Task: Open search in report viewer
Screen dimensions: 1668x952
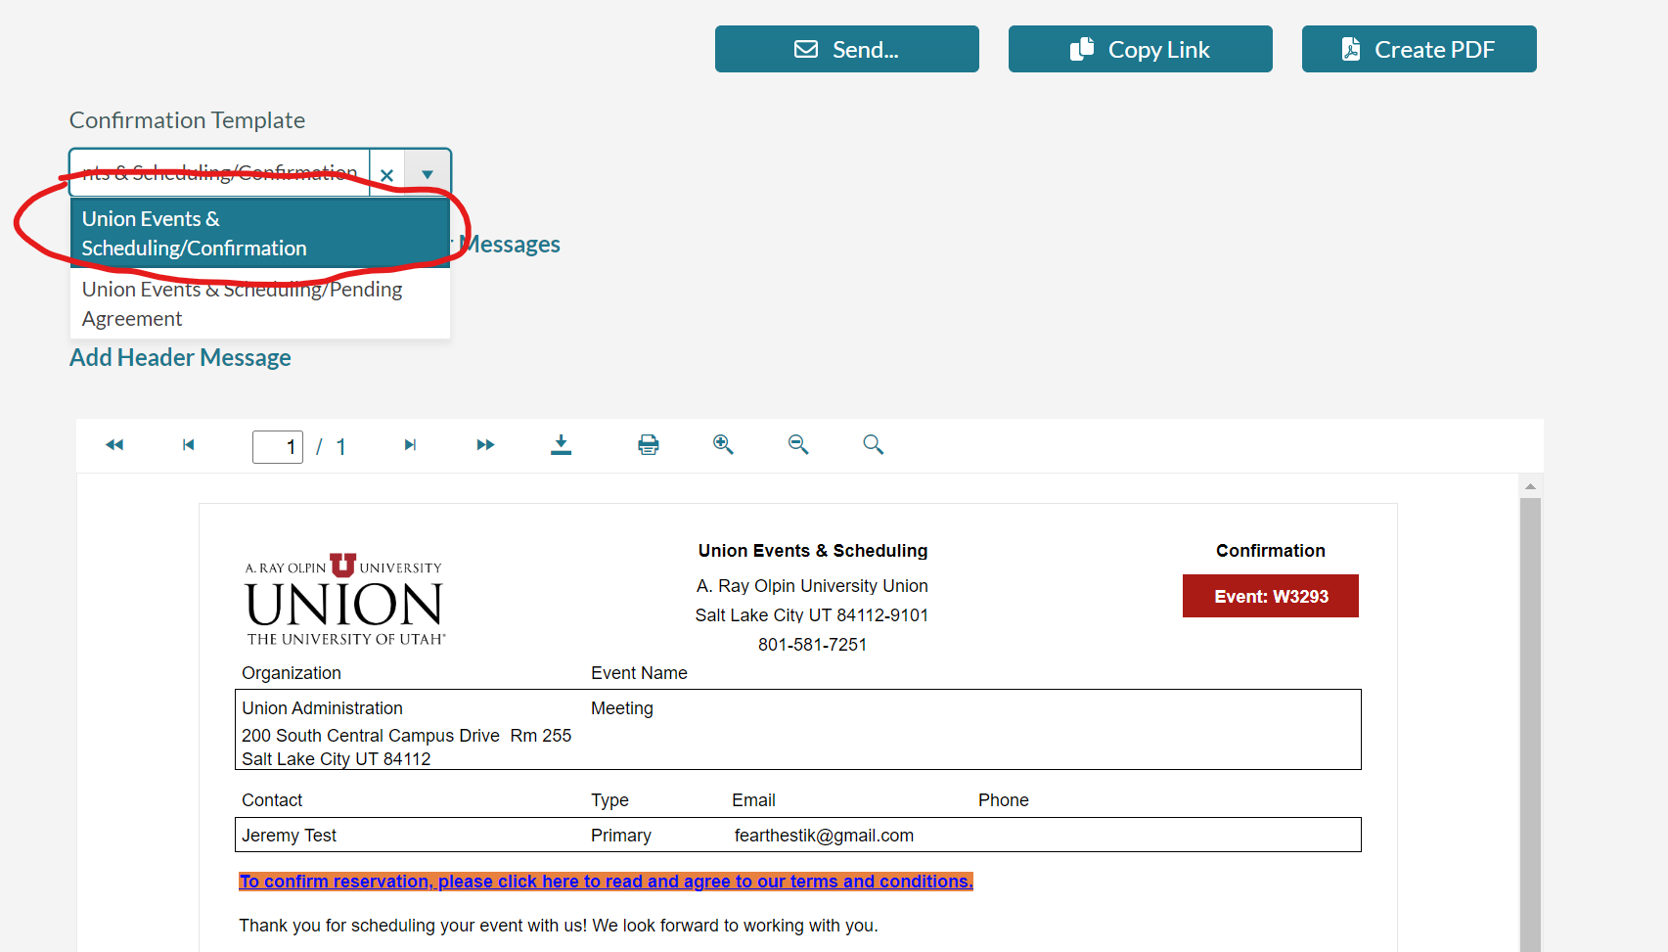Action: click(874, 445)
